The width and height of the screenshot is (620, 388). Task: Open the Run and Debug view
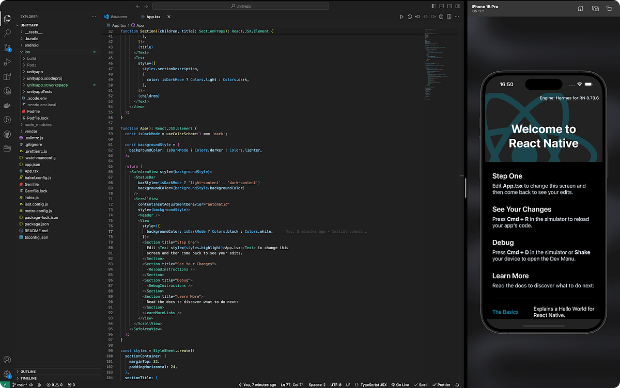point(7,61)
